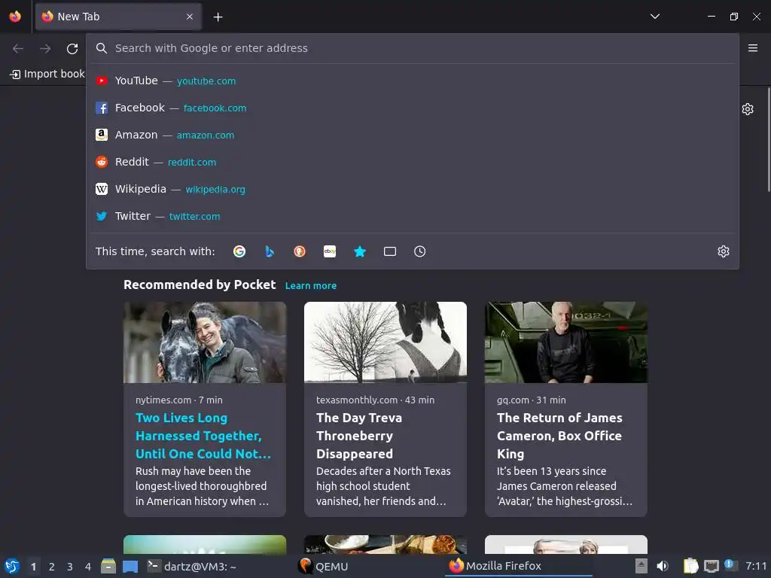Click the removable media eject tray icon
771x578 pixels.
[x=641, y=566]
